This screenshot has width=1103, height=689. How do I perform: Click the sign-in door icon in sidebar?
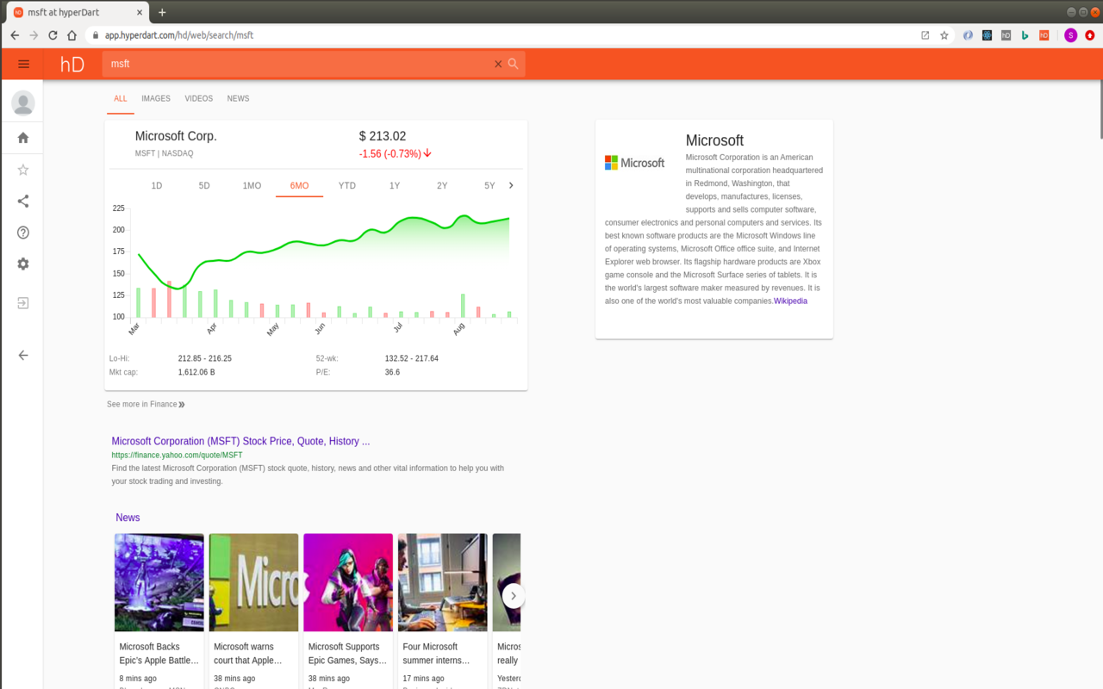click(x=23, y=303)
